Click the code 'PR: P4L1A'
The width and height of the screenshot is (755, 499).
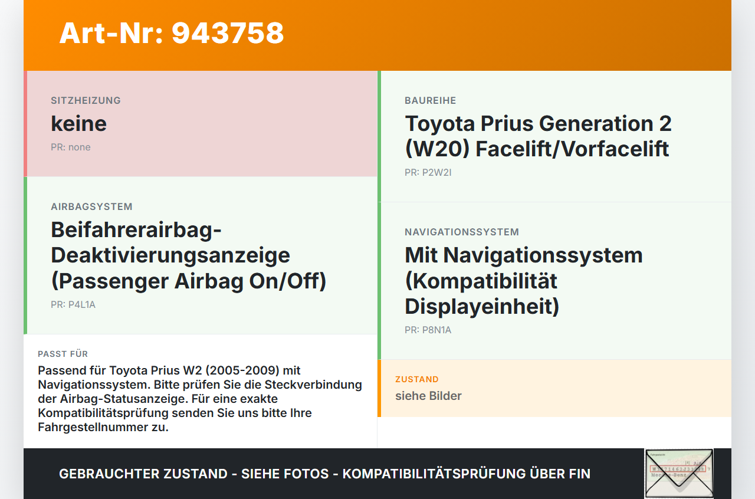pos(73,304)
